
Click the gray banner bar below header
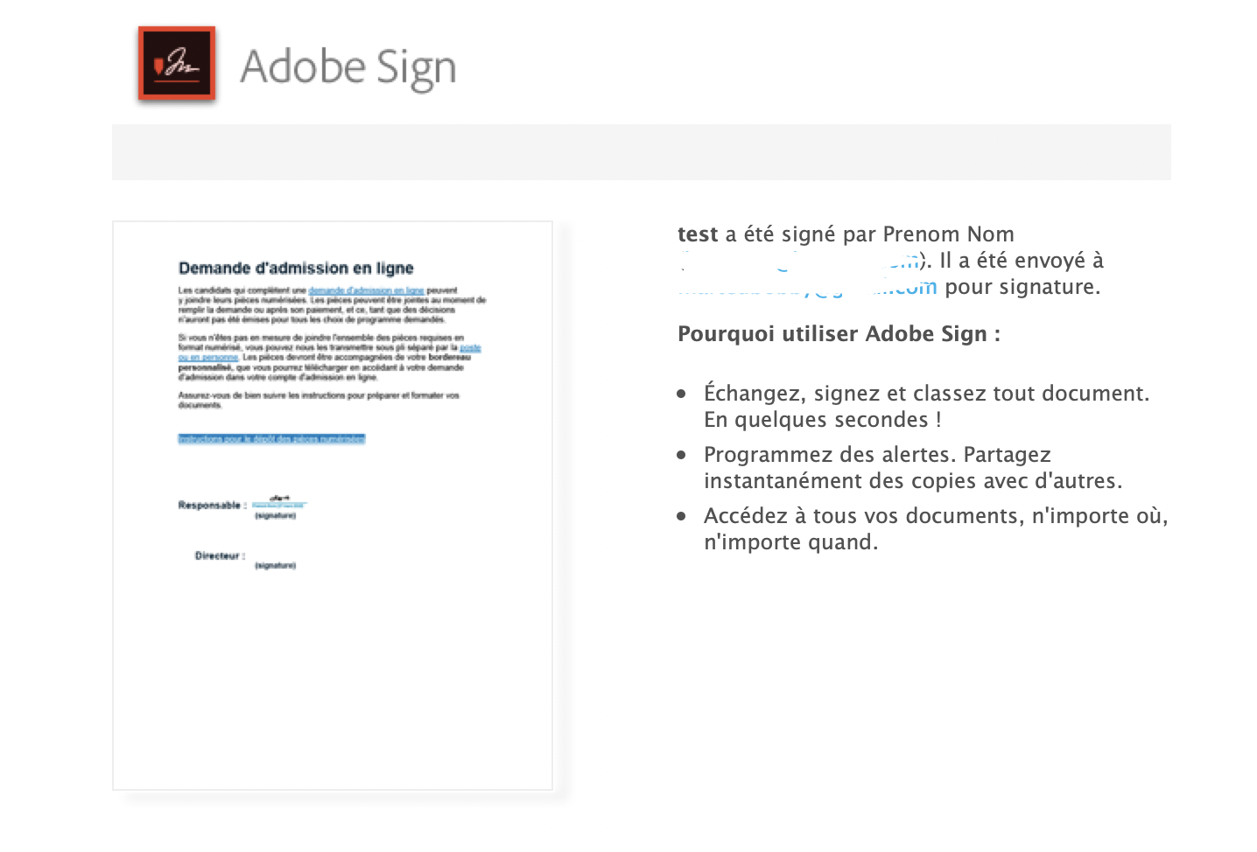[x=641, y=152]
